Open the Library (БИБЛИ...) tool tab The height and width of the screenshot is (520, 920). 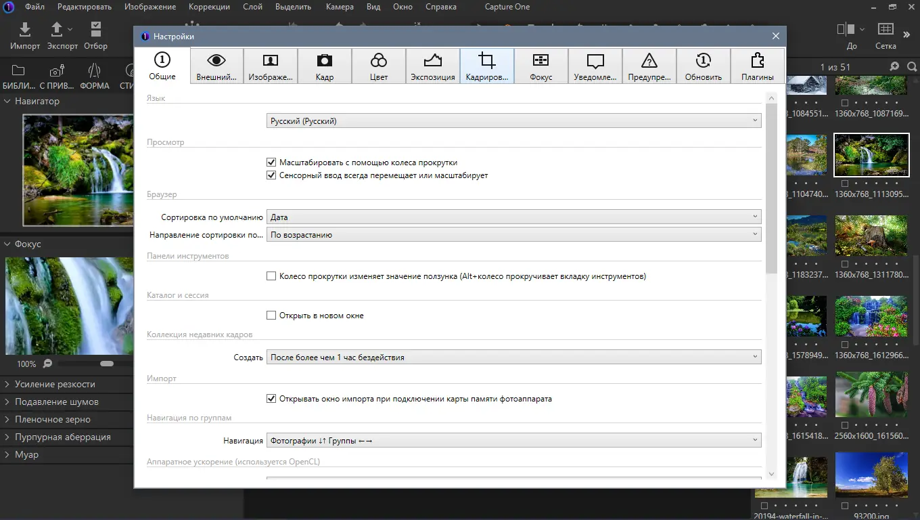point(19,77)
